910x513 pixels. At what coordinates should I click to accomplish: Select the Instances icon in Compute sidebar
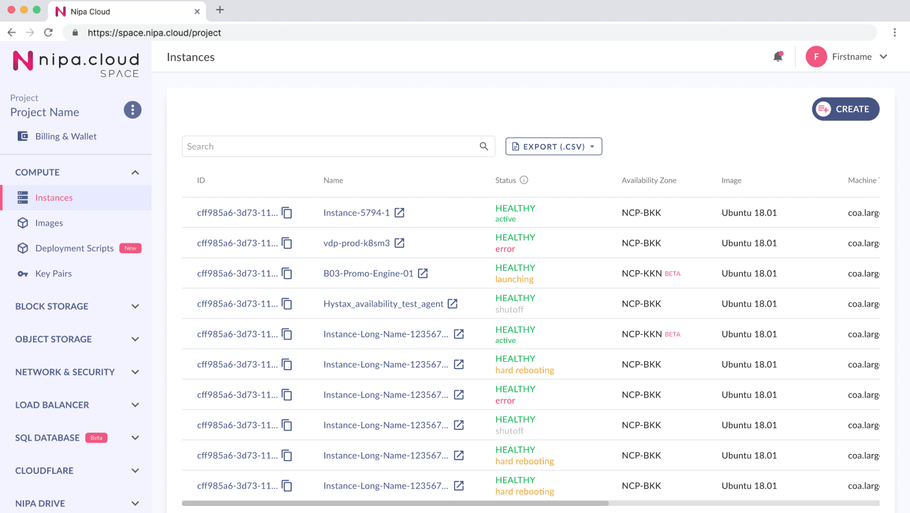23,198
